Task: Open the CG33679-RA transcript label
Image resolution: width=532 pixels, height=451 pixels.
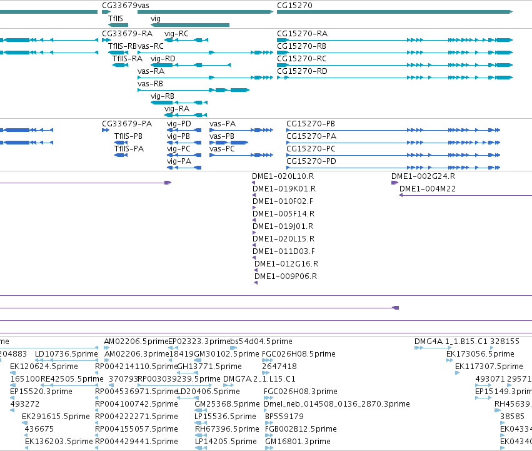Action: (128, 34)
